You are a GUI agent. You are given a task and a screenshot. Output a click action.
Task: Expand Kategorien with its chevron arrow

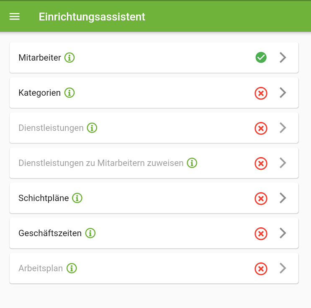pyautogui.click(x=283, y=93)
